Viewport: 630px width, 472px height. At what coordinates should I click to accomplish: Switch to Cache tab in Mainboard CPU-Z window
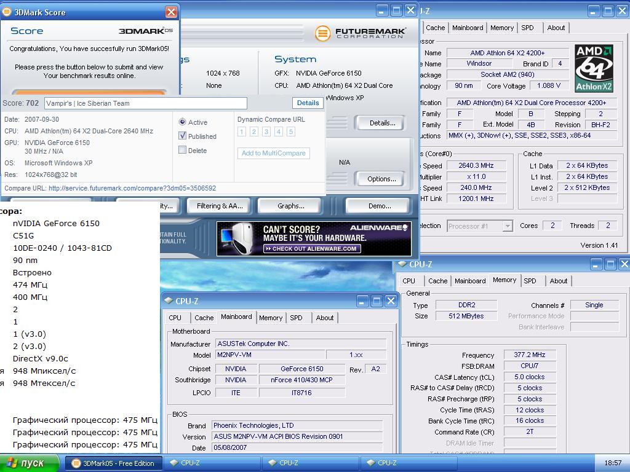[x=204, y=318]
